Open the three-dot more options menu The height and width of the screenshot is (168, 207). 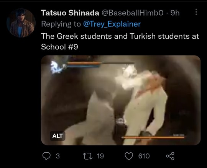pyautogui.click(x=196, y=12)
